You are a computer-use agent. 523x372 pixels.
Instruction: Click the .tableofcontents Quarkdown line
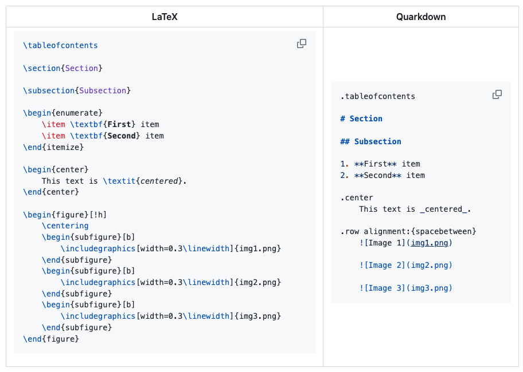pyautogui.click(x=377, y=96)
